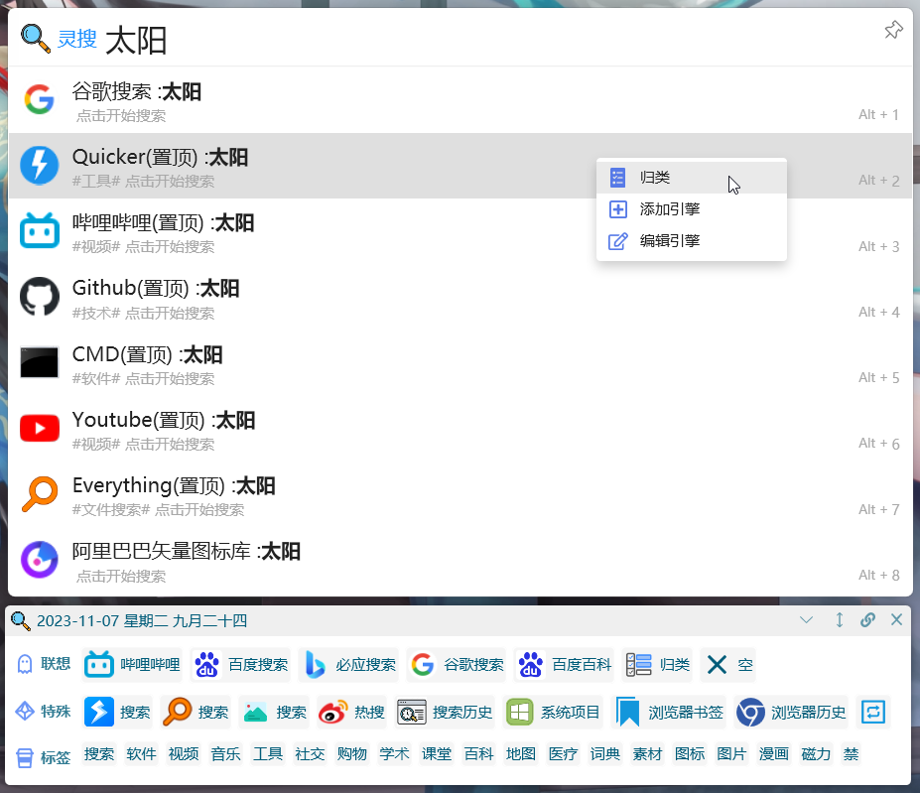Click the image 搜索 button with picture icon
920x793 pixels.
[274, 712]
